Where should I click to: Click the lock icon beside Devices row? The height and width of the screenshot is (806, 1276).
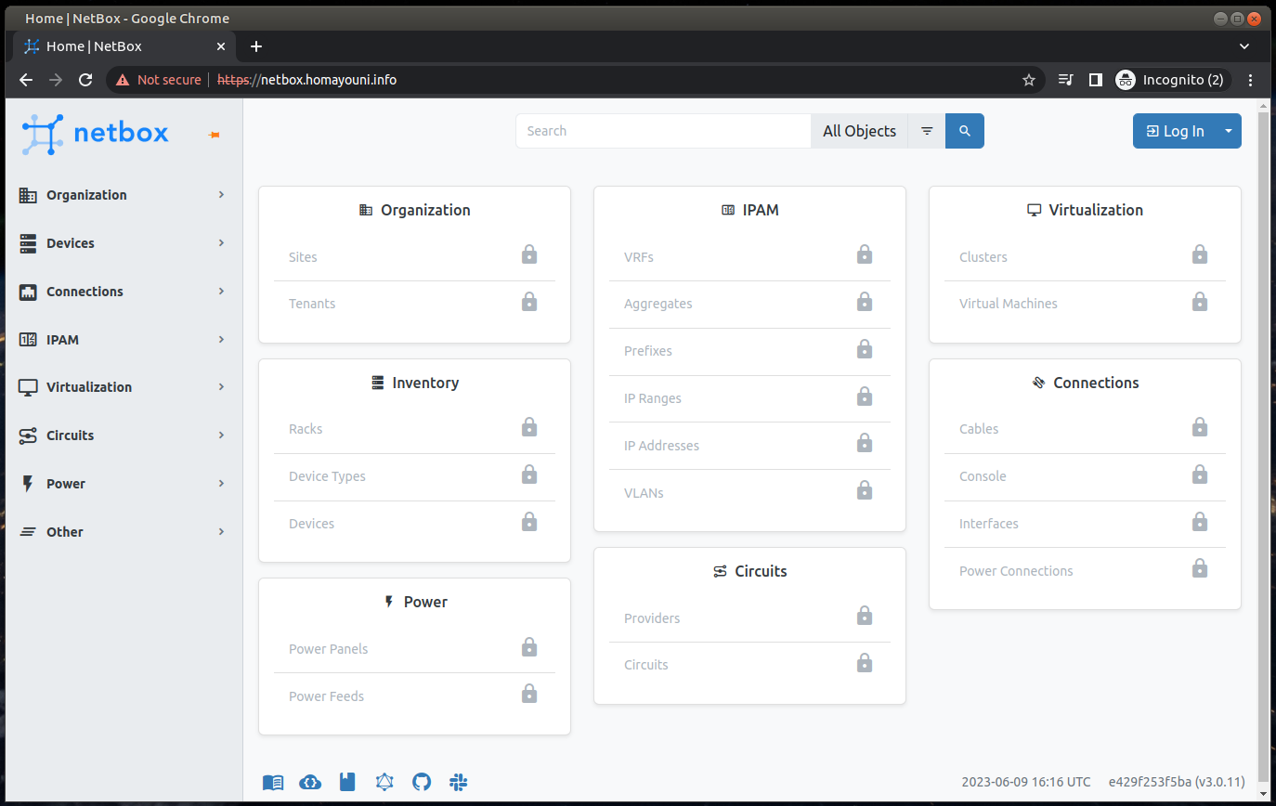pyautogui.click(x=529, y=522)
